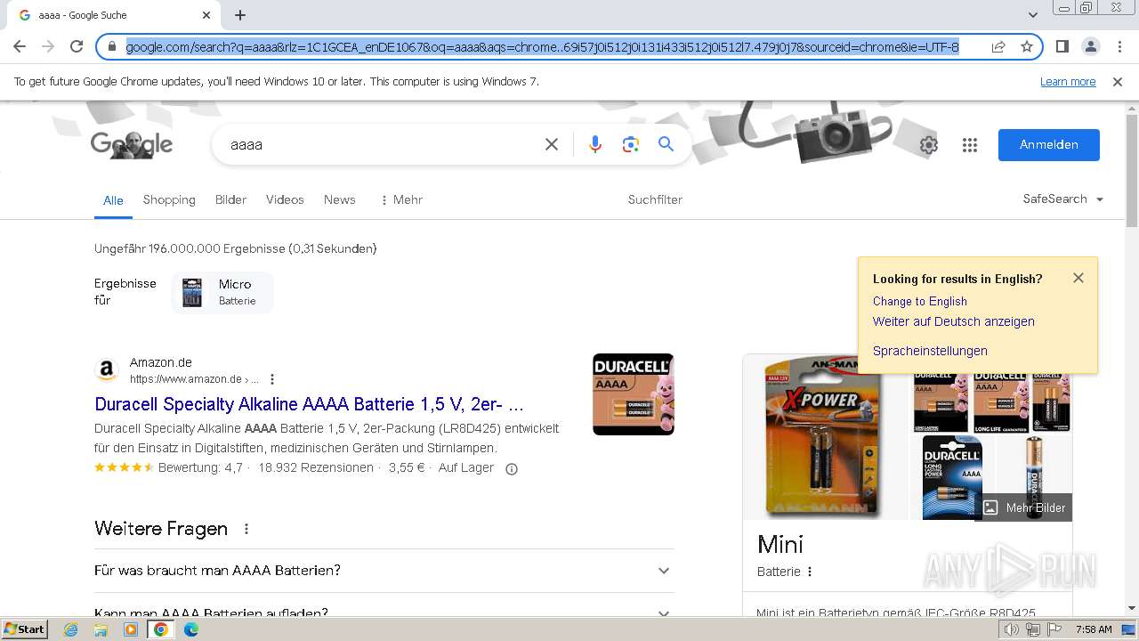Open tab search dropdown arrow
The height and width of the screenshot is (641, 1139).
(x=1033, y=15)
